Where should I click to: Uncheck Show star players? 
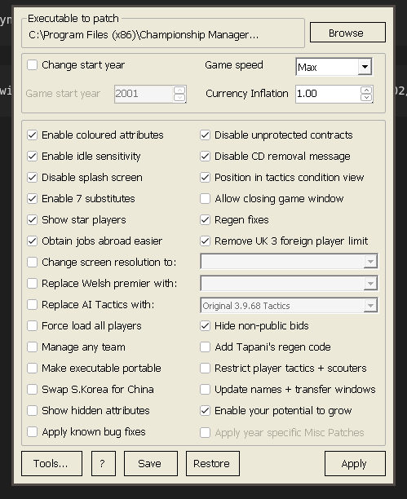tap(32, 220)
